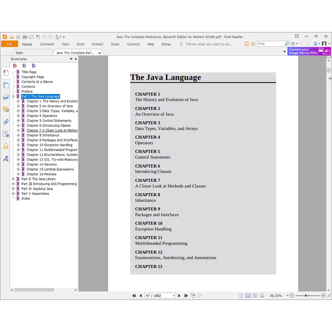Open the Pages thumbnails panel icon
Image resolution: width=332 pixels, height=332 pixels.
pos(6,85)
